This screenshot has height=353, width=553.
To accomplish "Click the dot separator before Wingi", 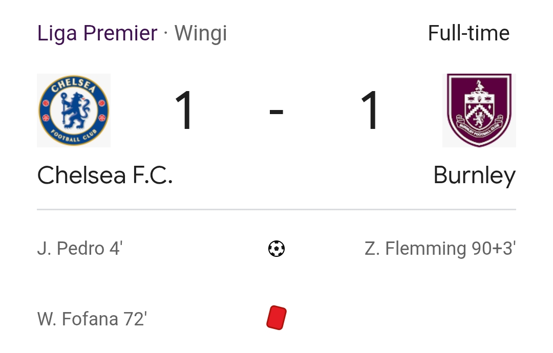I will click(165, 34).
